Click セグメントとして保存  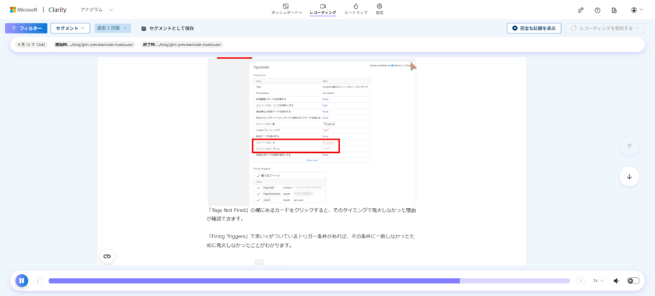coord(168,28)
